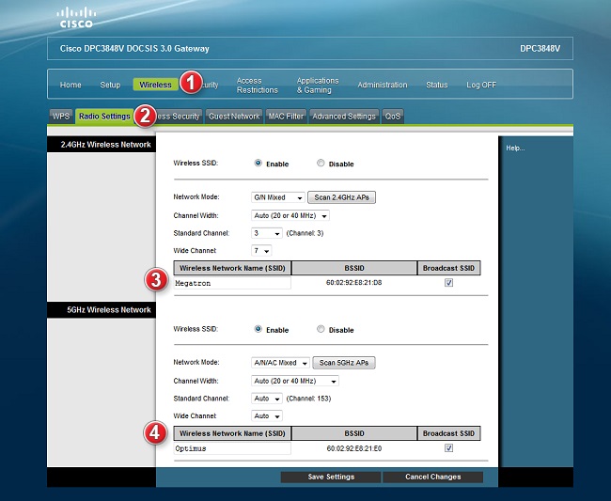Image resolution: width=611 pixels, height=501 pixels.
Task: Select Disable for 5GHz Wireless SSID
Action: click(x=321, y=330)
